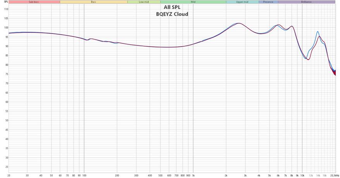Viewport: 340px width, 178px height.
Task: Click the 90 value on SPL axis
Action: pyautogui.click(x=7, y=46)
